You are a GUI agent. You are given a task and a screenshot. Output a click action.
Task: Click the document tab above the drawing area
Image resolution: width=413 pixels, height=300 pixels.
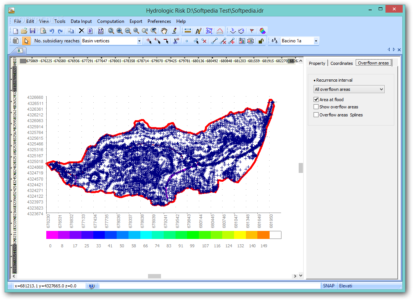(x=20, y=50)
